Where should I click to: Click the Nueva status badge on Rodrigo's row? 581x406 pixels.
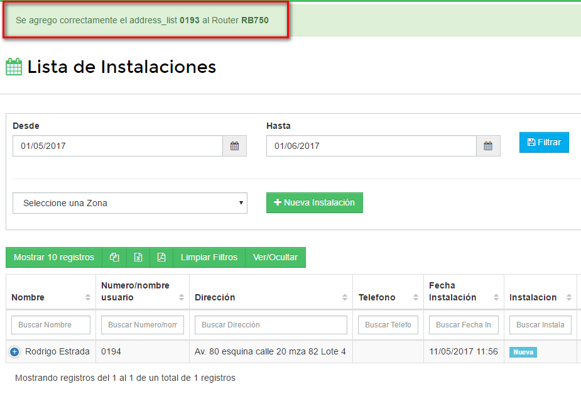coord(523,353)
